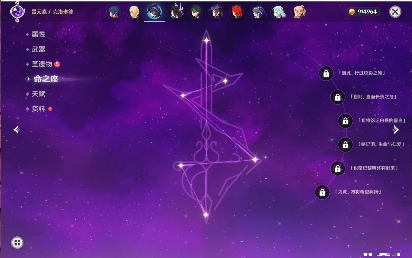412x258 pixels.
Task: Open the 武器 weapon page
Action: coord(38,49)
